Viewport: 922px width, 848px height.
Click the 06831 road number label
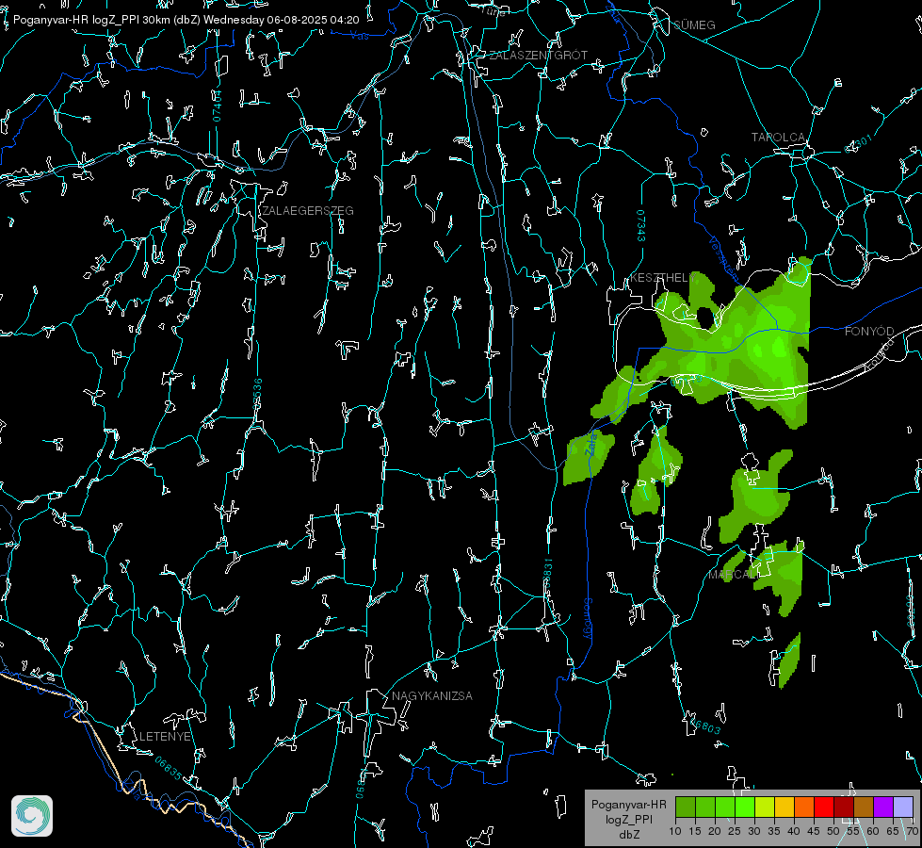547,575
